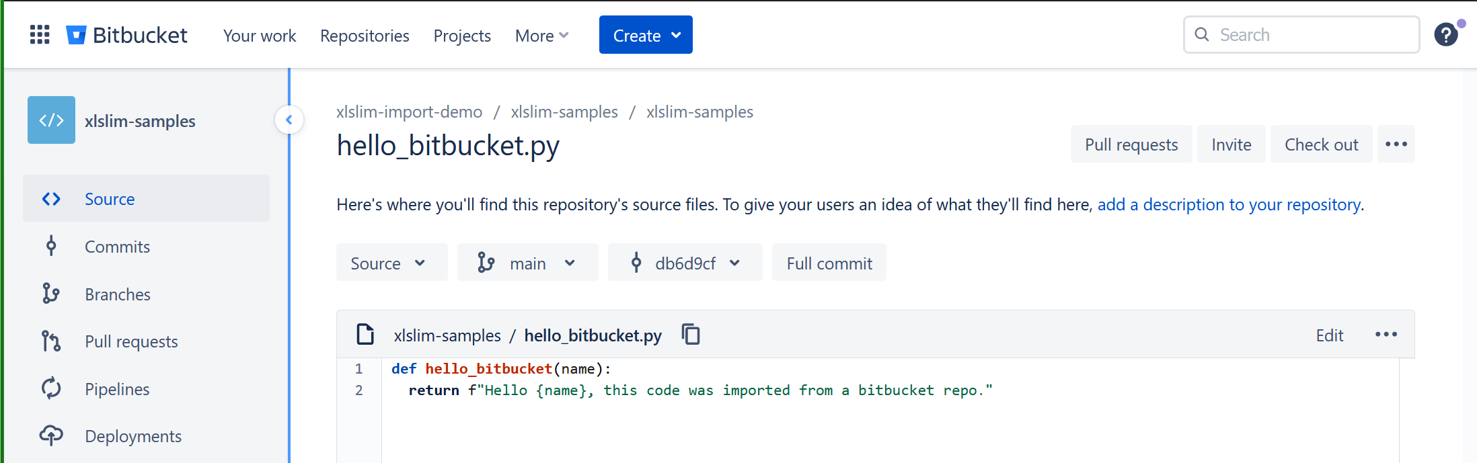Select Repositories in the top navigation
1477x463 pixels.
(365, 36)
